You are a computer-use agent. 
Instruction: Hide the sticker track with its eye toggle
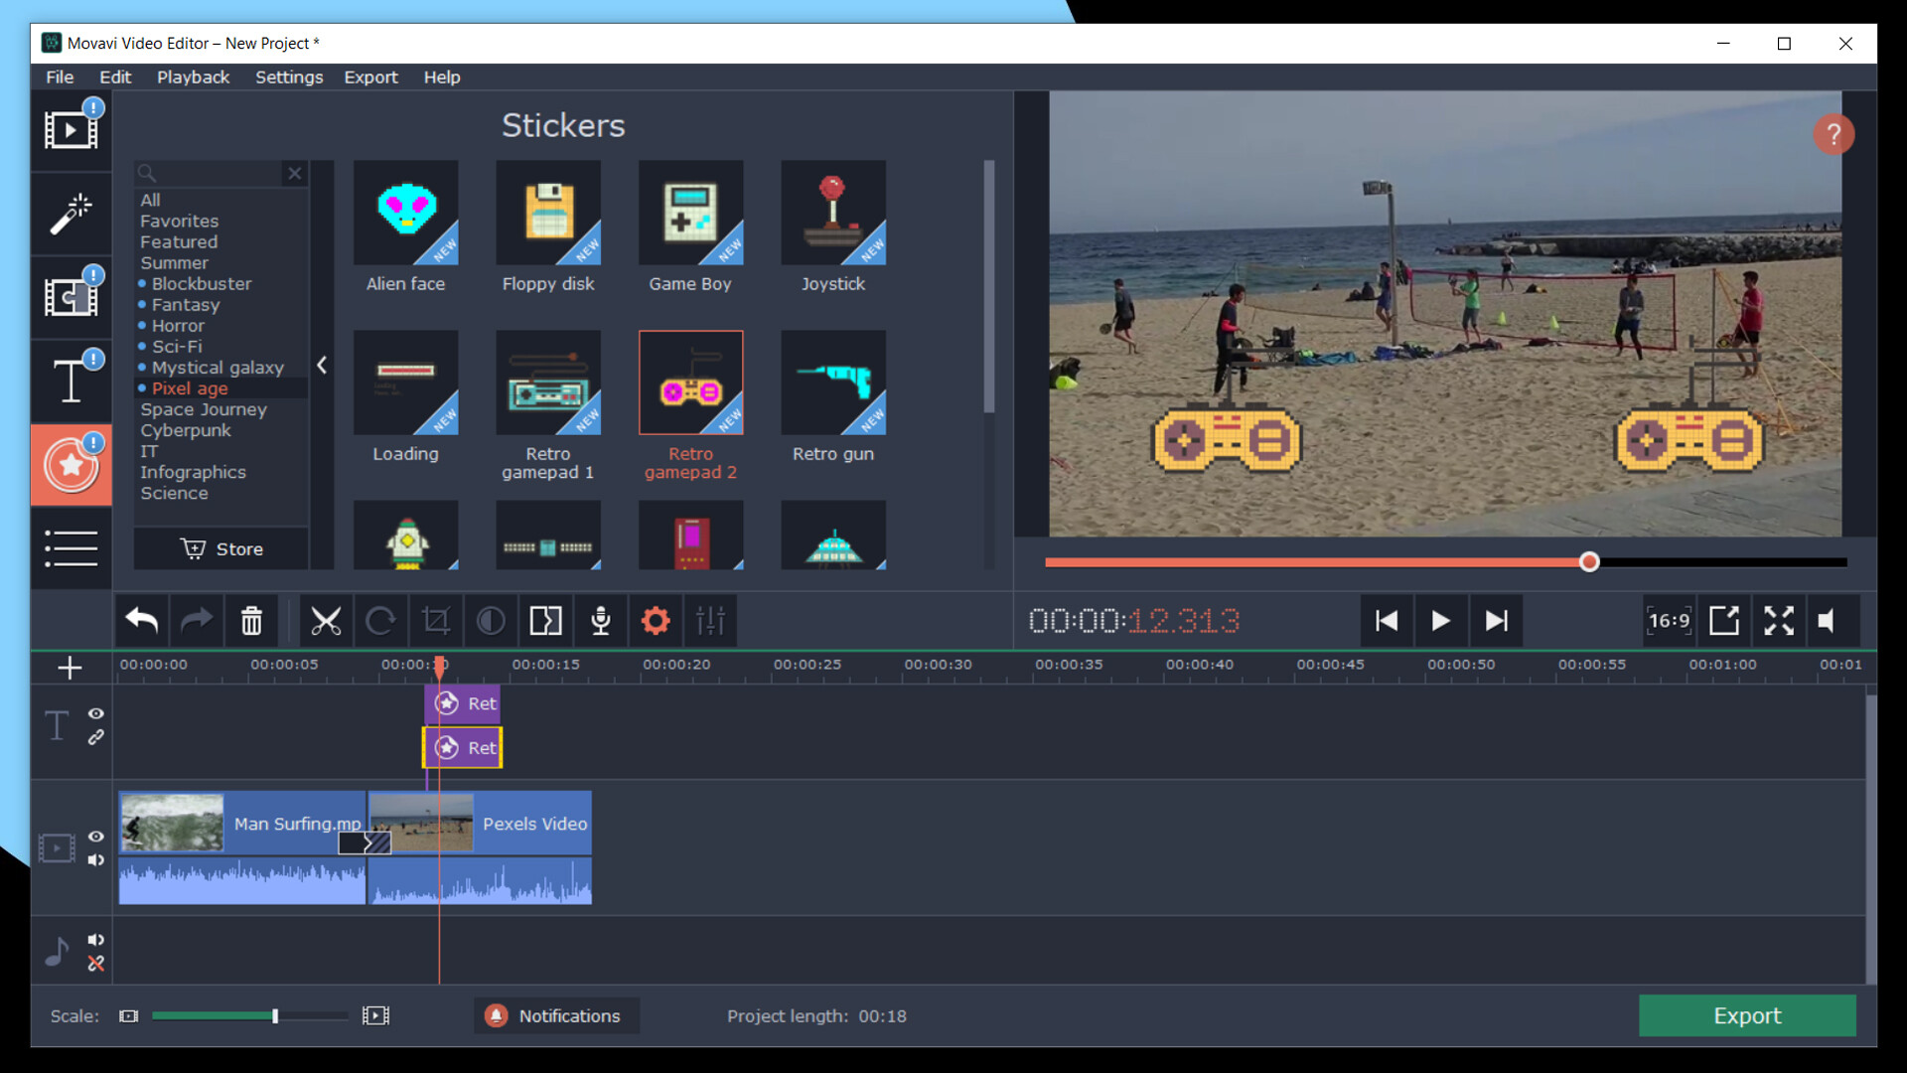tap(95, 714)
